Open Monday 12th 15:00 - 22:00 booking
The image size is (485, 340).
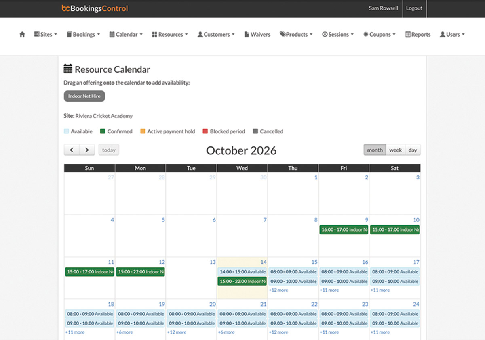tap(140, 272)
